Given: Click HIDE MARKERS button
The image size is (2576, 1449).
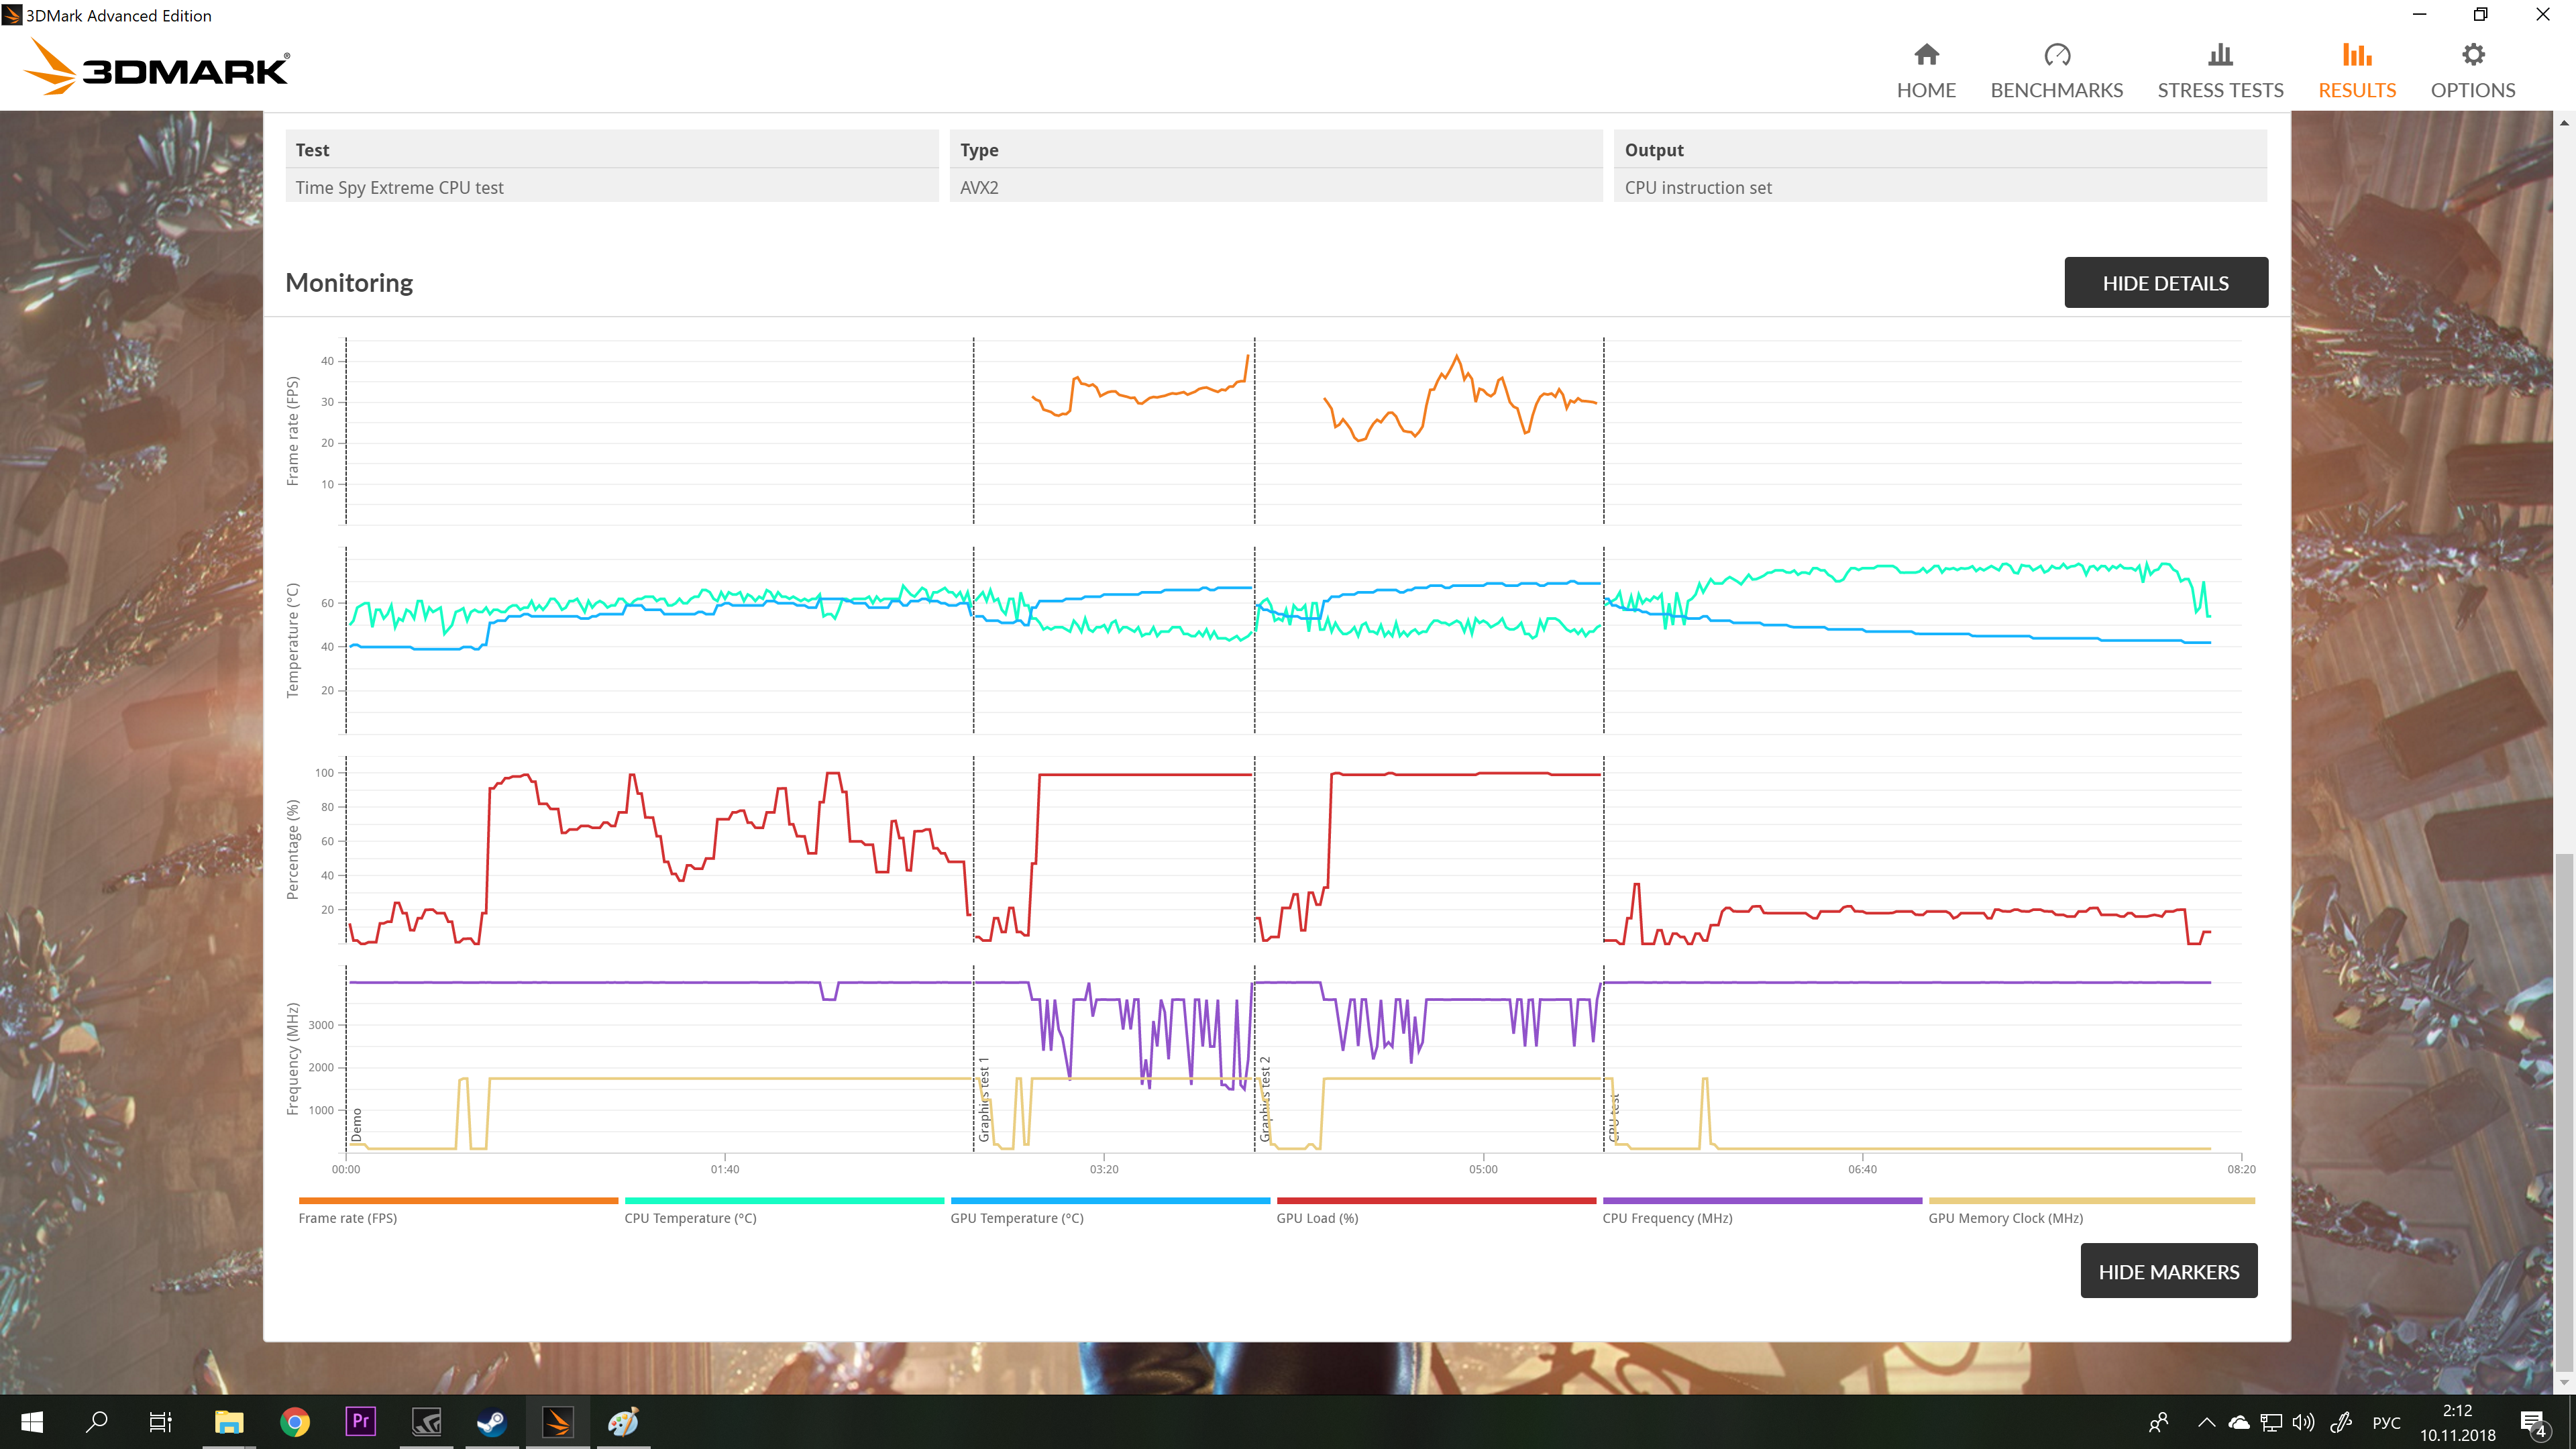Looking at the screenshot, I should pyautogui.click(x=2169, y=1271).
